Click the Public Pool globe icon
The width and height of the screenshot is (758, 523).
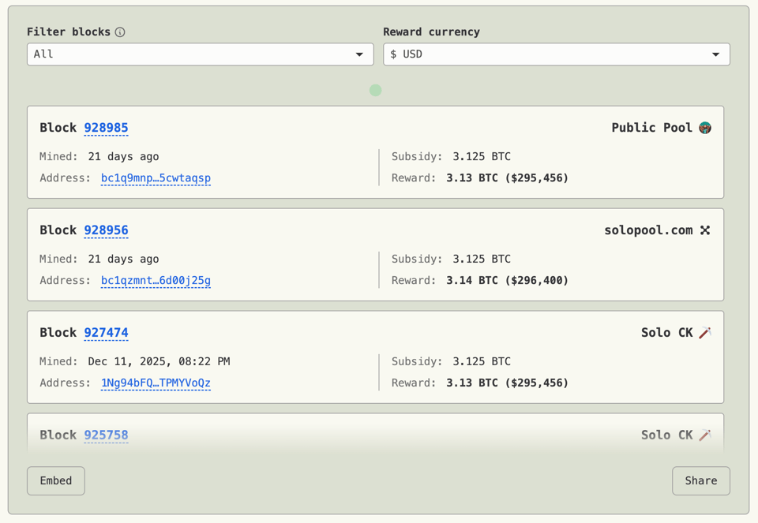point(707,127)
